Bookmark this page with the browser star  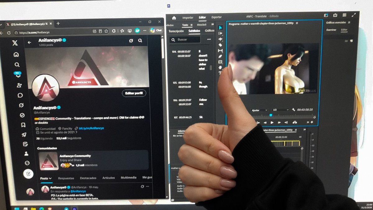point(106,31)
